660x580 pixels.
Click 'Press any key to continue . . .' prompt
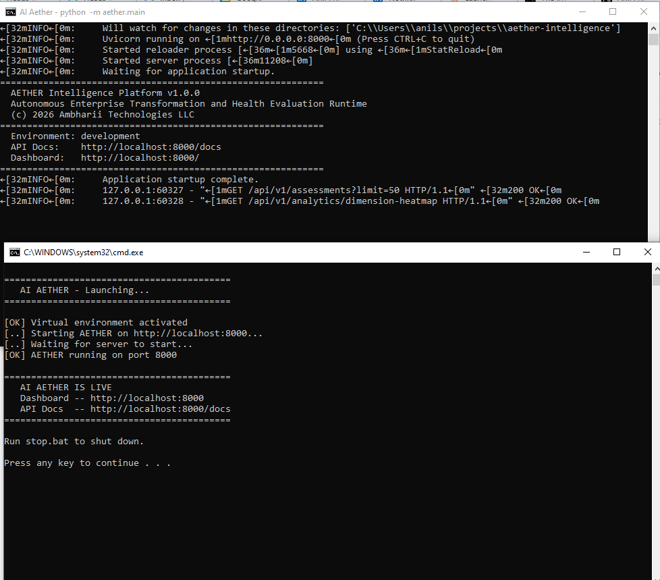pyautogui.click(x=87, y=463)
